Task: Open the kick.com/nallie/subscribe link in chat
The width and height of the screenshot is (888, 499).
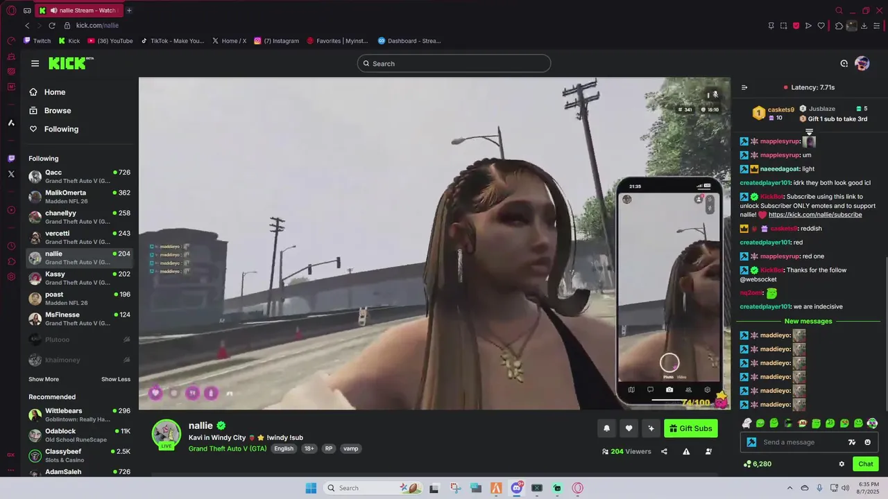Action: pos(815,215)
